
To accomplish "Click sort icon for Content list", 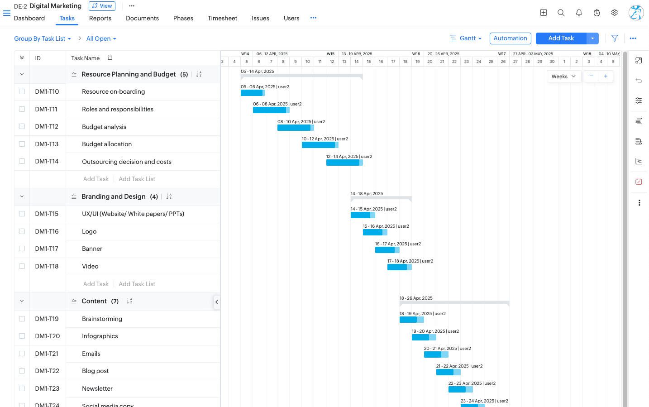I will pos(129,301).
